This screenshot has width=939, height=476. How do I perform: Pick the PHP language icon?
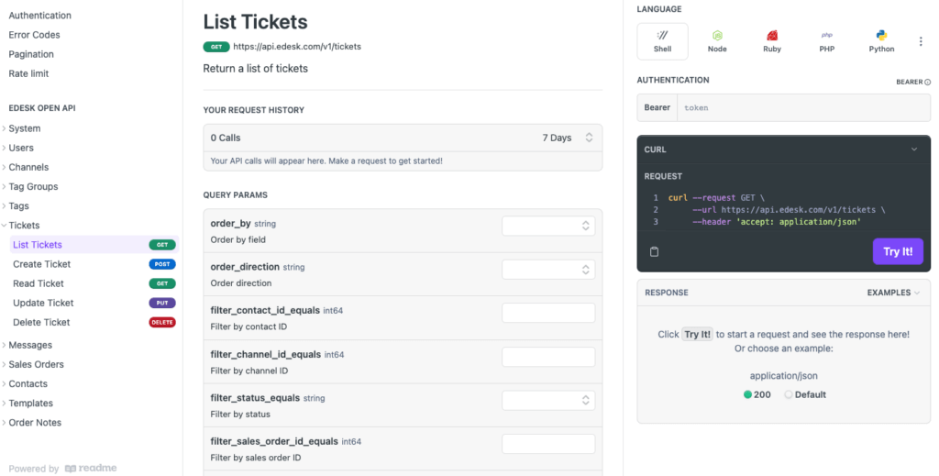[826, 36]
